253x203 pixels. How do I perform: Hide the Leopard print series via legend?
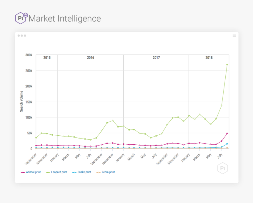coord(57,172)
